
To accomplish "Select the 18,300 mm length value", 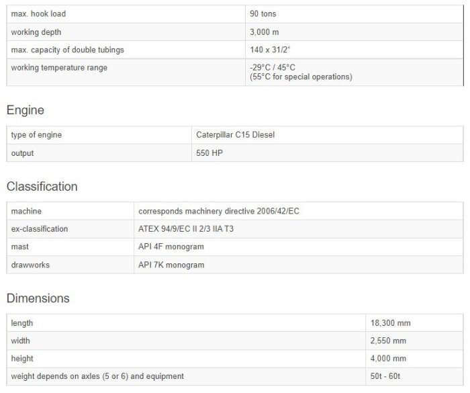I will [391, 323].
